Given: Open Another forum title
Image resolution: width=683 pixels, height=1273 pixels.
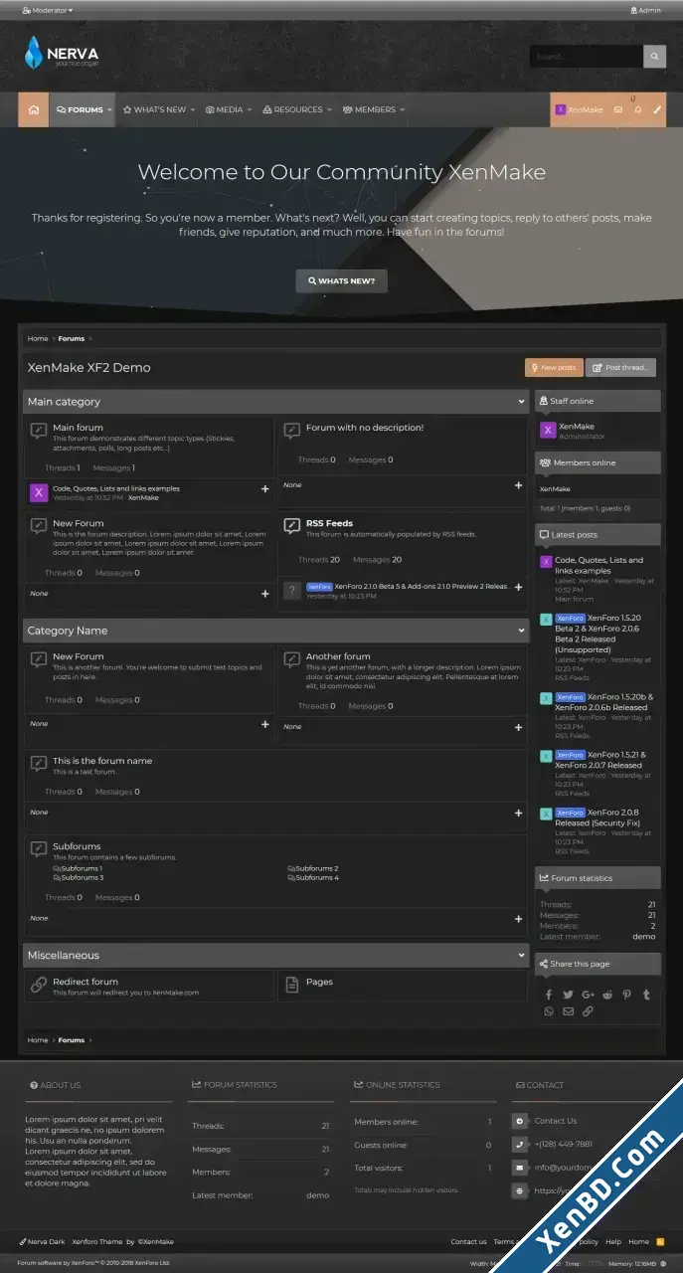Looking at the screenshot, I should (x=338, y=656).
